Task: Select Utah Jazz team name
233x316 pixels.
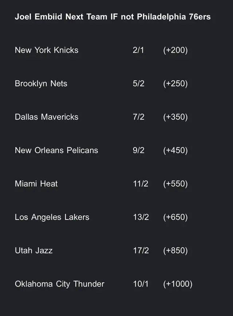Action: (33, 250)
